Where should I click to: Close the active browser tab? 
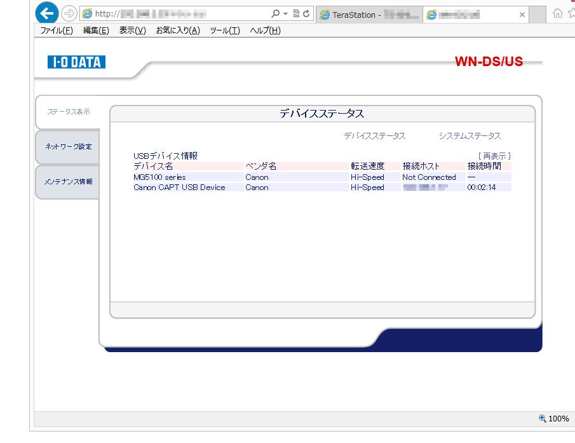tap(522, 15)
